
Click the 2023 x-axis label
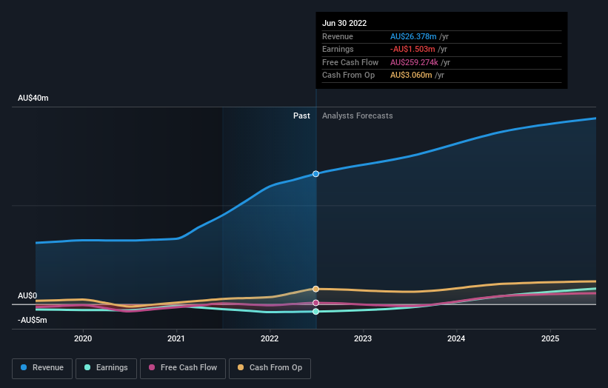(x=363, y=338)
